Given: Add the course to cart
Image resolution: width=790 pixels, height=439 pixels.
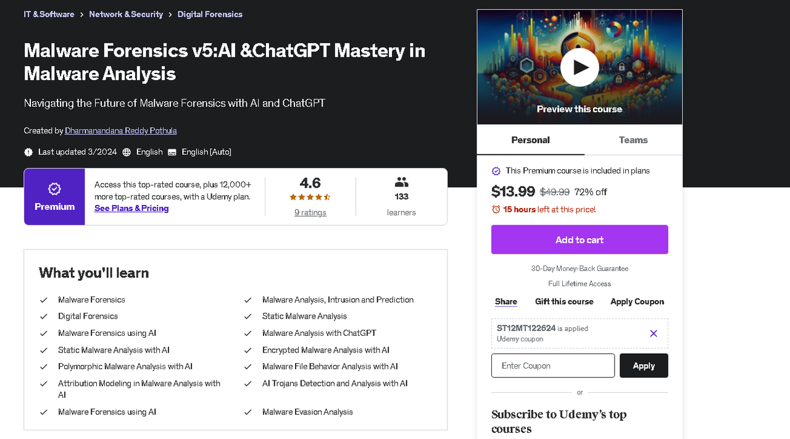Looking at the screenshot, I should coord(580,240).
